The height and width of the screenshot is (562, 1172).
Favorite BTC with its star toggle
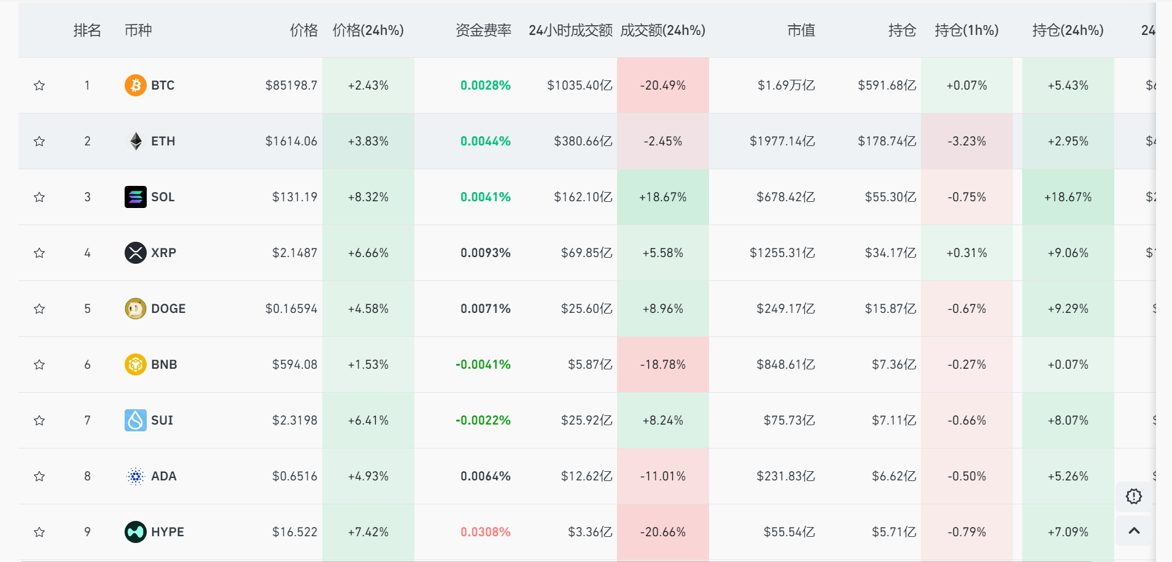39,85
